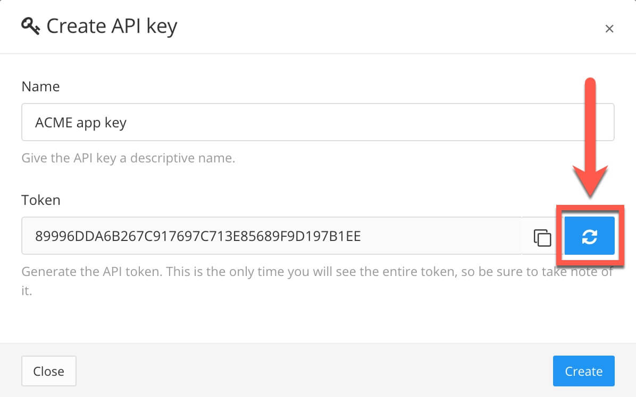
Task: Select the refresh icon highlighted by the arrow
Action: [x=589, y=236]
